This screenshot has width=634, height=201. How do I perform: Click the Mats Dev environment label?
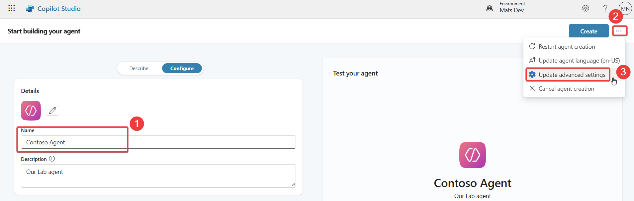(512, 10)
